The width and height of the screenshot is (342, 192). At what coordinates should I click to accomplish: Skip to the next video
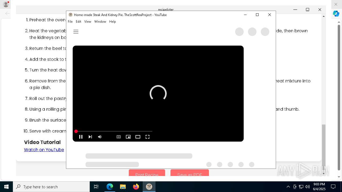[90, 137]
